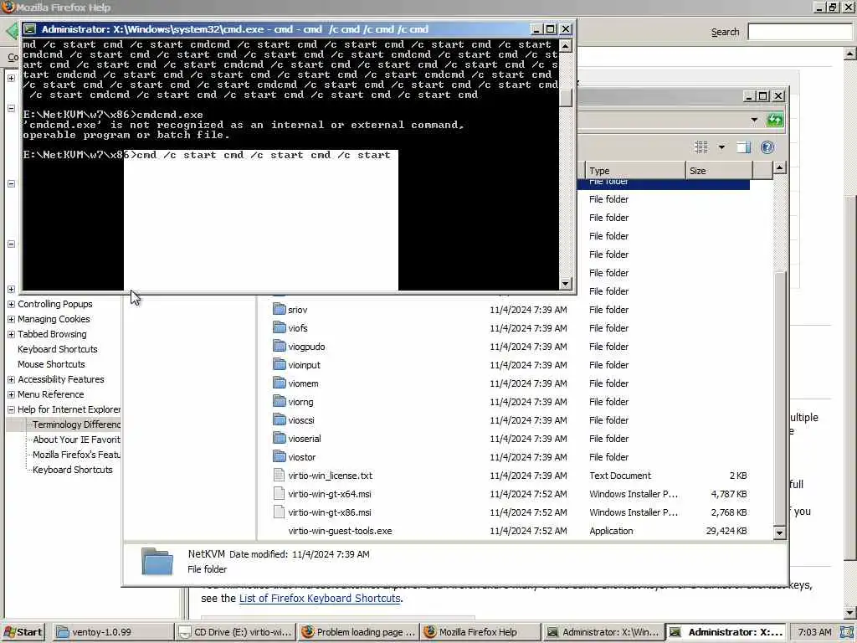Click the virtio-win-gt-x64.msi file icon
This screenshot has width=857, height=643.
280,494
